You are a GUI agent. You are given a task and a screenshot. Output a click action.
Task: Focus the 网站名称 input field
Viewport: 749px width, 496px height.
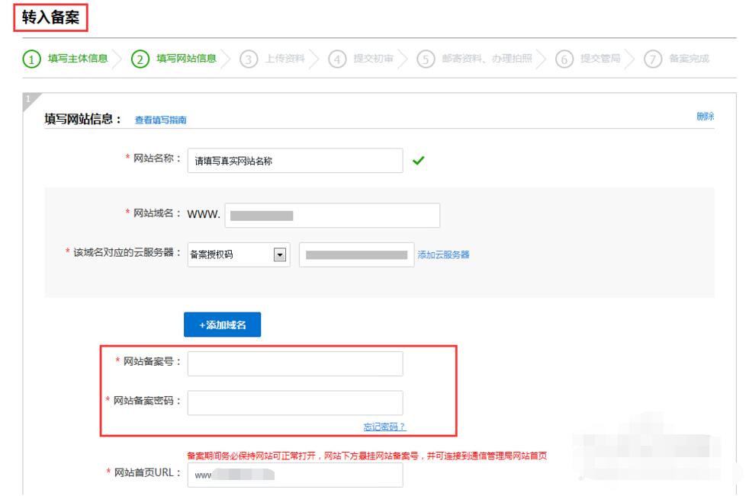[294, 161]
